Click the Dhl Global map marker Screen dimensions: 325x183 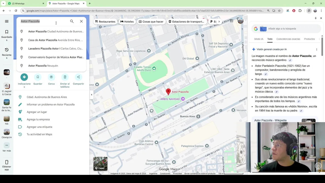coord(197,58)
